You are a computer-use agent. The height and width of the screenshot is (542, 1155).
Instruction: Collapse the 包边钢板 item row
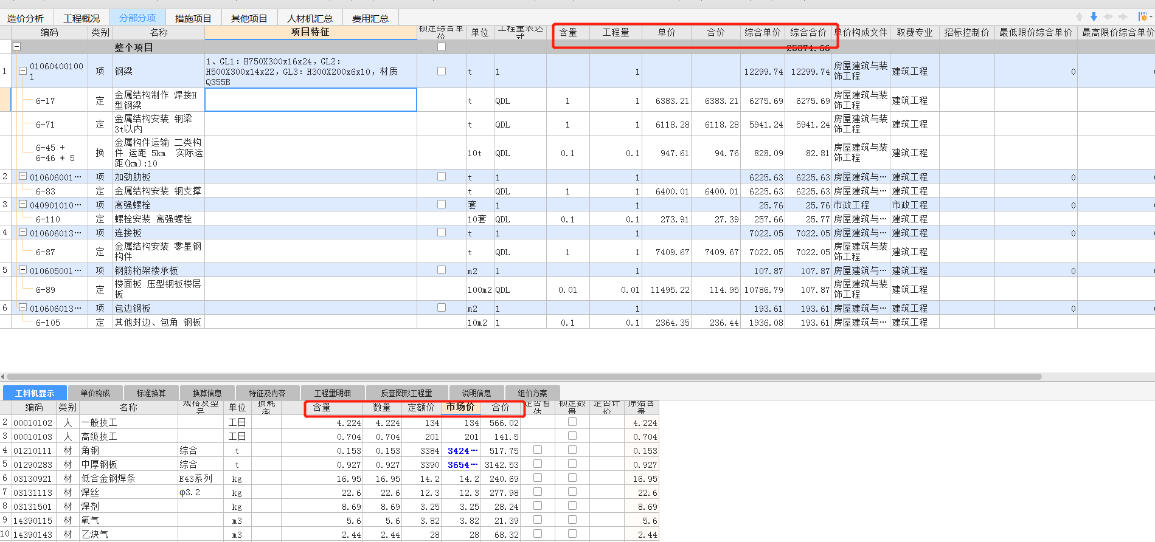[x=23, y=307]
